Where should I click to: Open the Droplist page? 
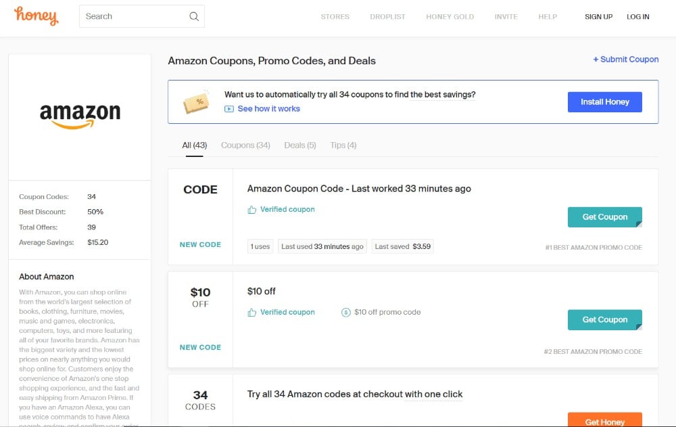[387, 17]
